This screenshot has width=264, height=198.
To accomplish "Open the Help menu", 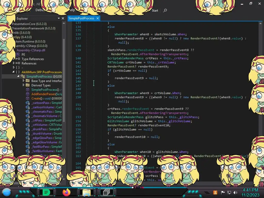I will 72,10.
